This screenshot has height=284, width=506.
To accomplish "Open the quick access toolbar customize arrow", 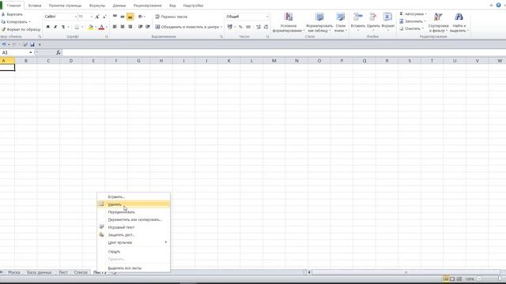I will [x=40, y=45].
